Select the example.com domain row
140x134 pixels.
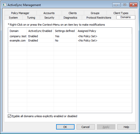coord(70,40)
